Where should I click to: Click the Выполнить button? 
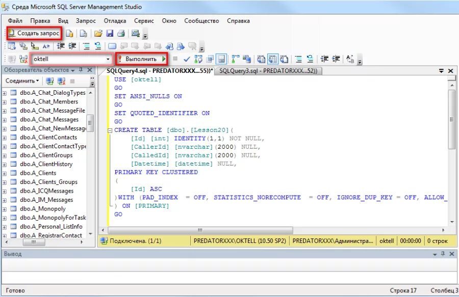142,59
